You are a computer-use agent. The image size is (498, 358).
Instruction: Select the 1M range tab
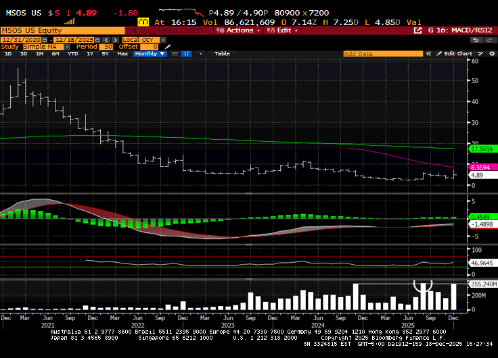pos(39,53)
